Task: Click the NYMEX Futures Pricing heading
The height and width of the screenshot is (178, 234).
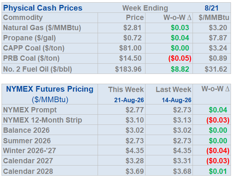Action: 50,89
